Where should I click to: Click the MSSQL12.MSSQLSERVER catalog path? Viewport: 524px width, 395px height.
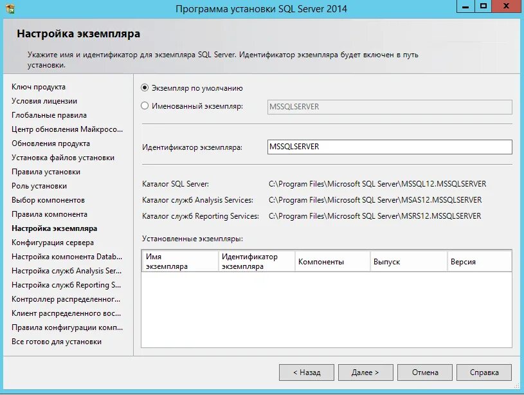point(377,184)
